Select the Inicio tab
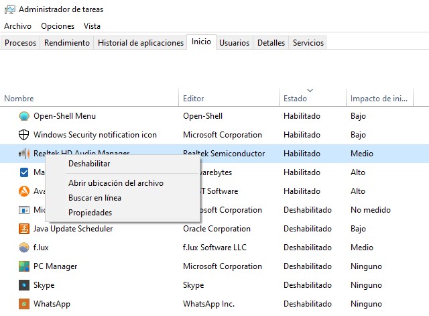The height and width of the screenshot is (316, 429). tap(201, 42)
